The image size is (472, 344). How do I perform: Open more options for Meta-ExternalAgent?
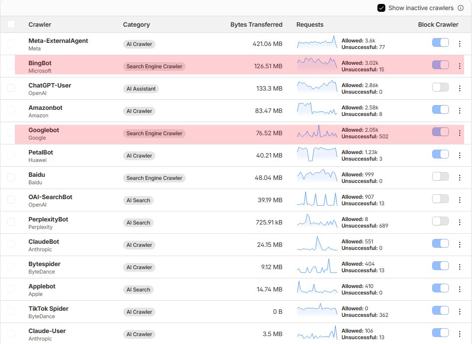pyautogui.click(x=460, y=44)
